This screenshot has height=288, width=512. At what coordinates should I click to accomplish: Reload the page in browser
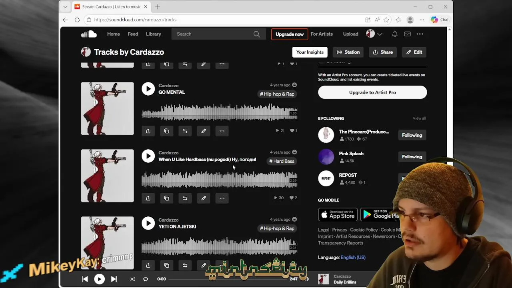[77, 20]
